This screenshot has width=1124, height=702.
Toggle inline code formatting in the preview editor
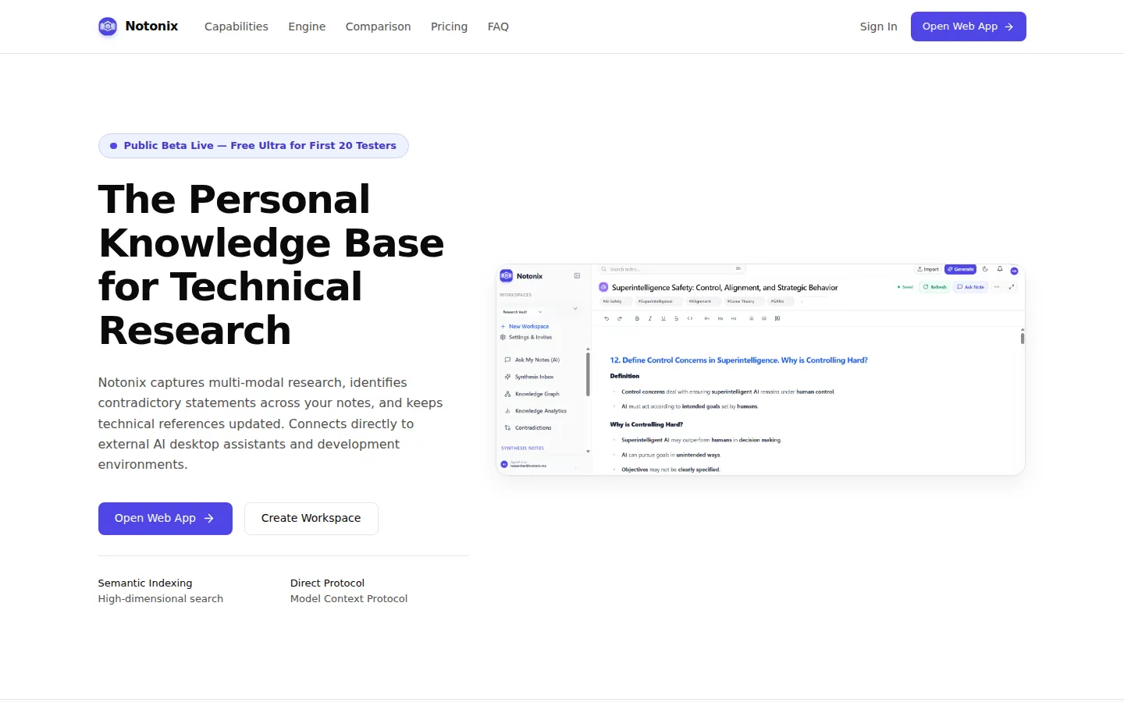click(690, 318)
